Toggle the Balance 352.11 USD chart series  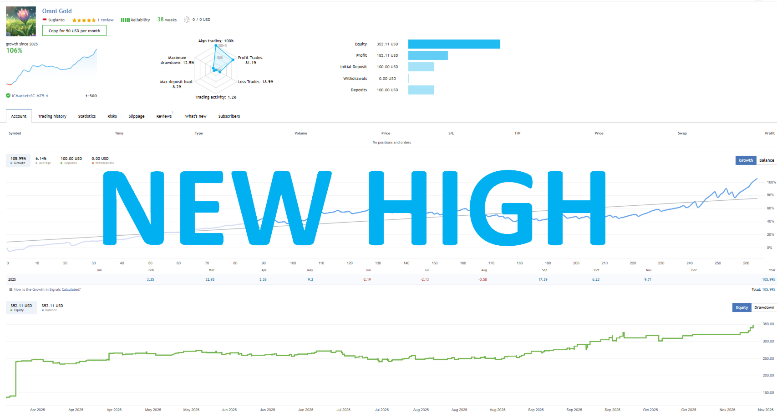click(x=52, y=308)
